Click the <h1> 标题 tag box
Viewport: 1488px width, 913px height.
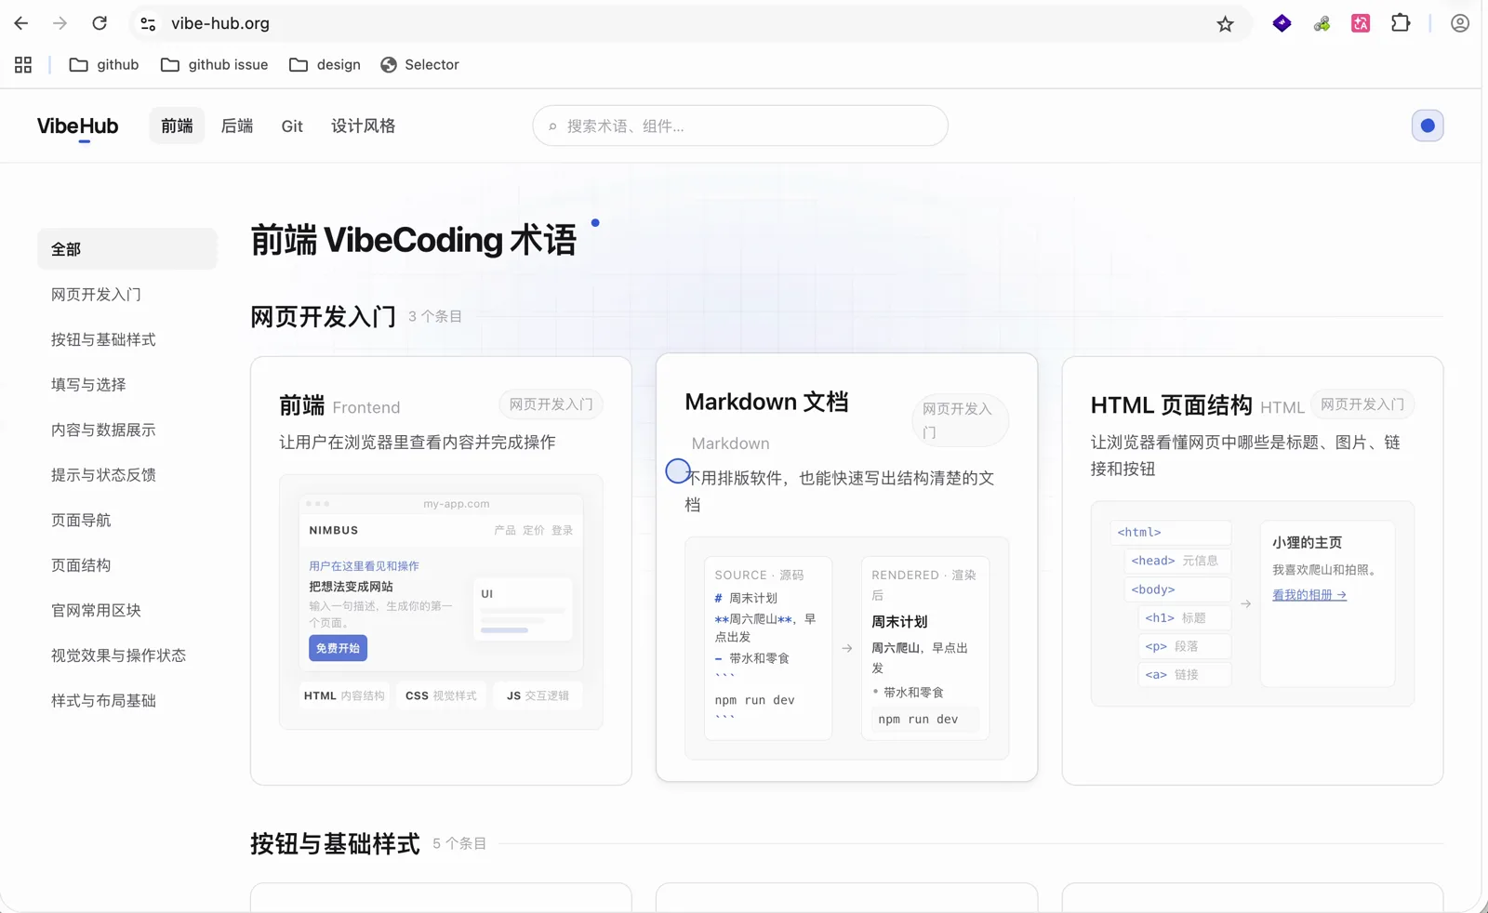point(1184,617)
